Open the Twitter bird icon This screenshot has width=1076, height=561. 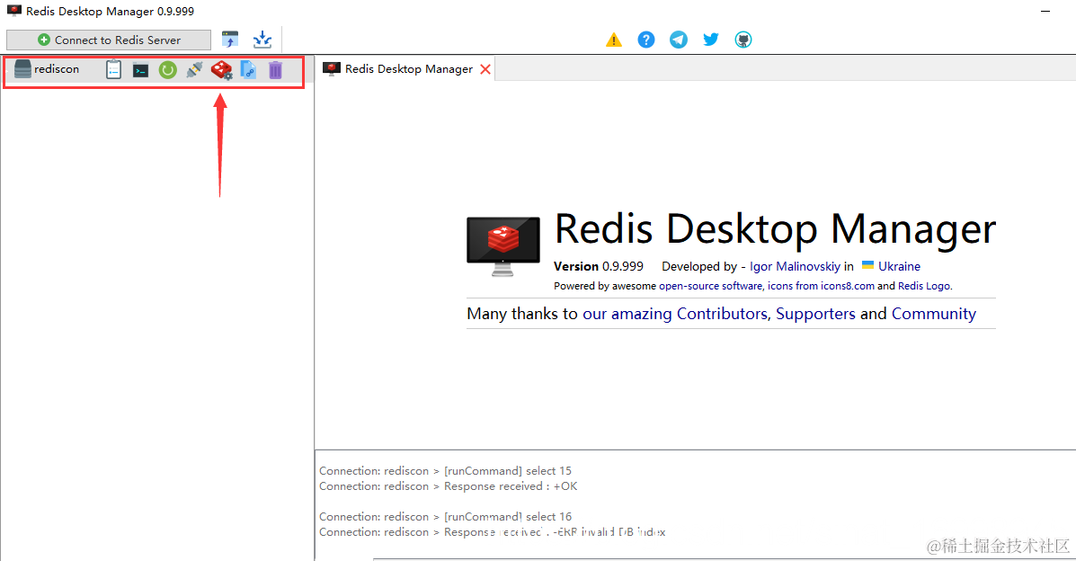pyautogui.click(x=711, y=40)
